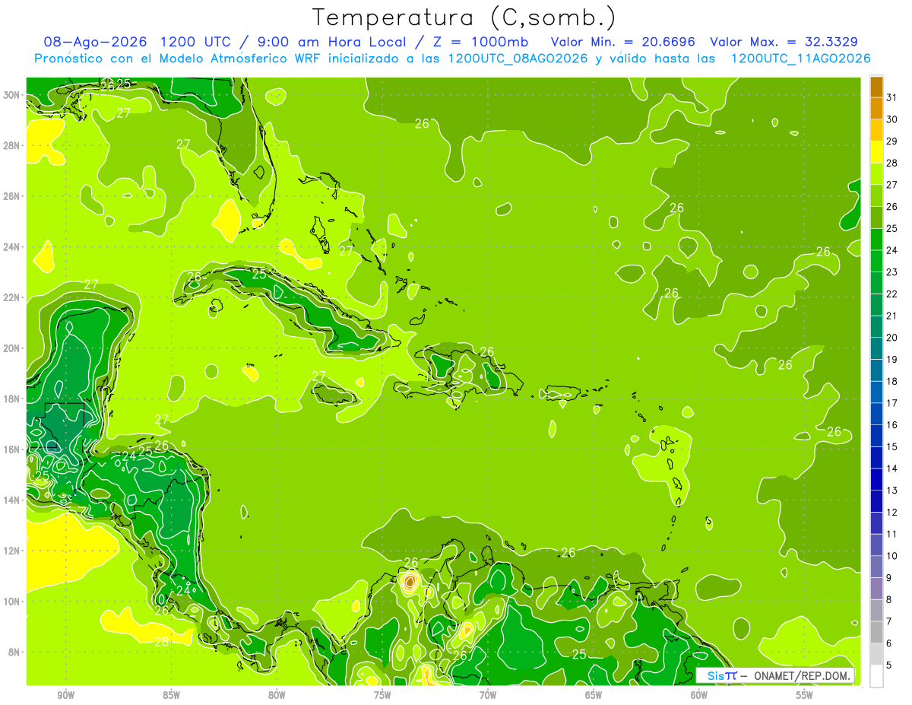This screenshot has height=705, width=912.
Task: Pick the white colorbar swatch below 5
Action: click(x=876, y=675)
